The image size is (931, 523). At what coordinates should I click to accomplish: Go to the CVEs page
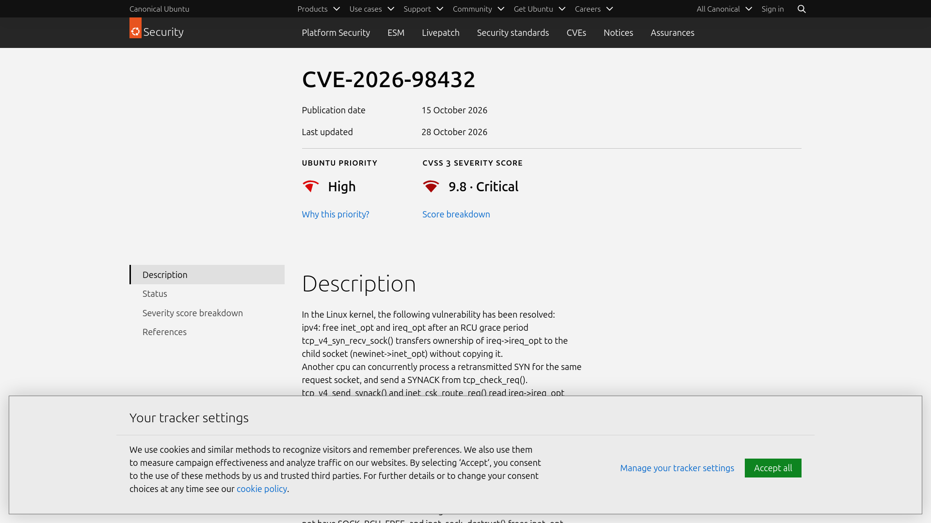pos(576,32)
